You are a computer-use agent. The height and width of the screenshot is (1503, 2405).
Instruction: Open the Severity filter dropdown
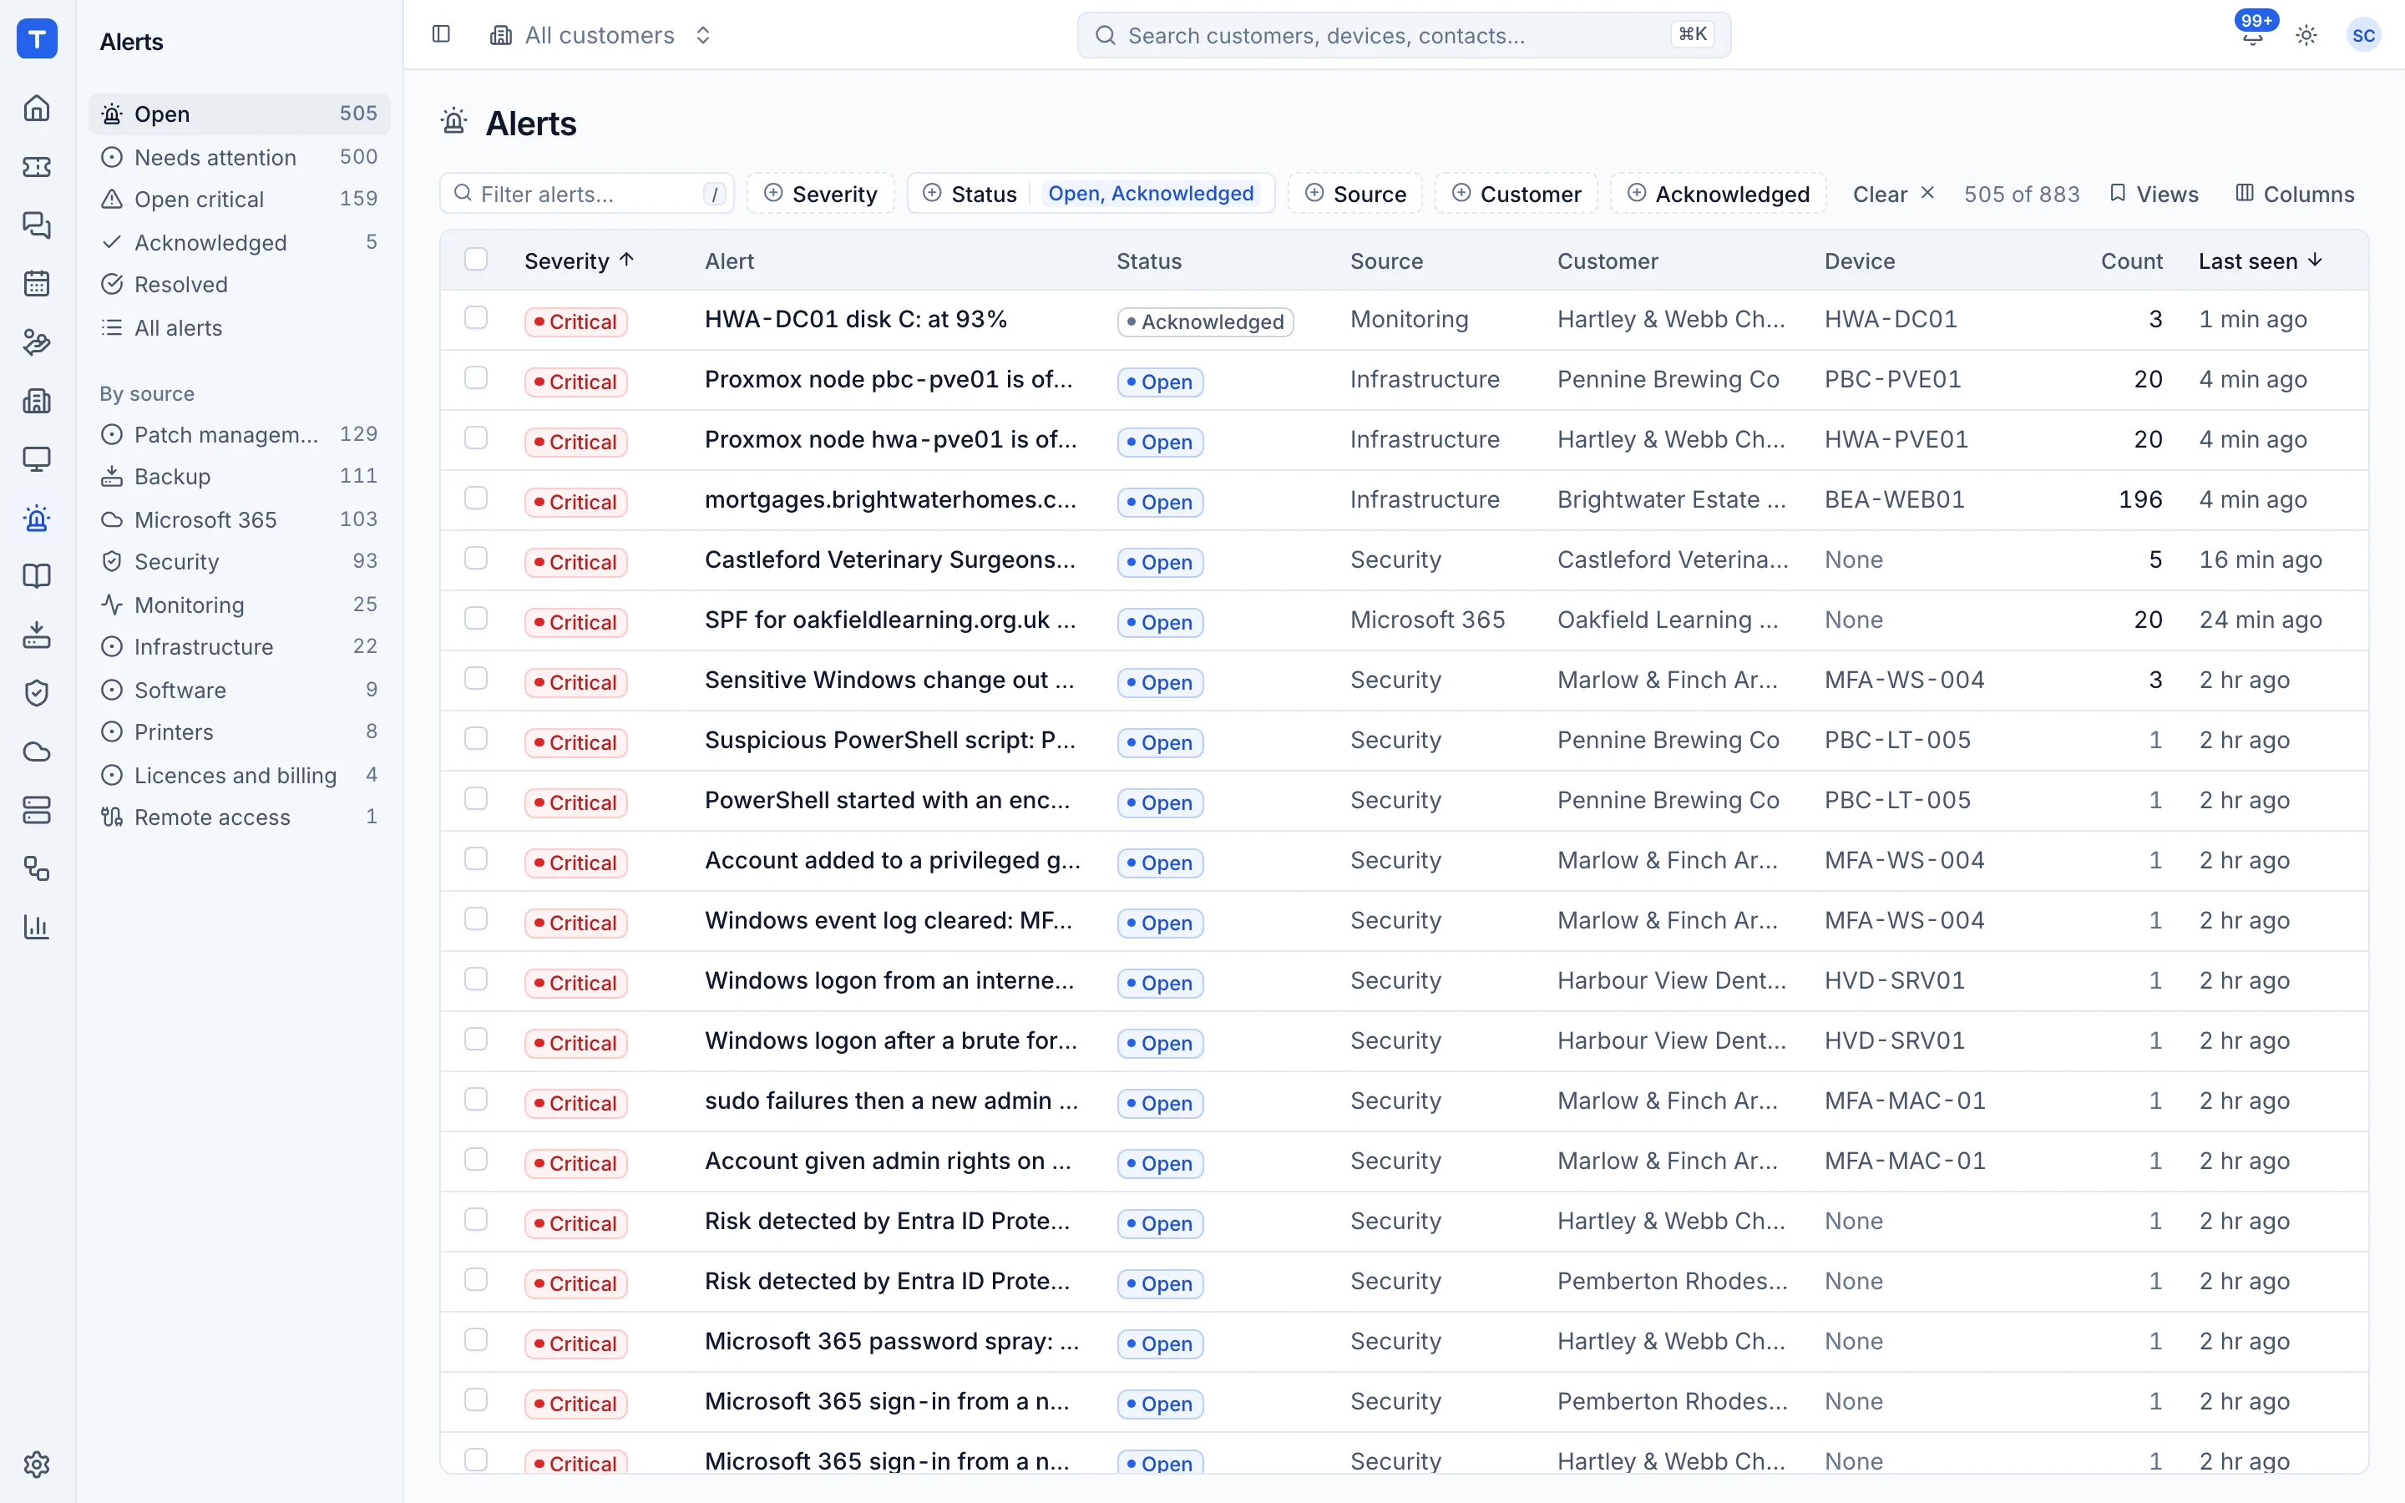click(x=820, y=193)
